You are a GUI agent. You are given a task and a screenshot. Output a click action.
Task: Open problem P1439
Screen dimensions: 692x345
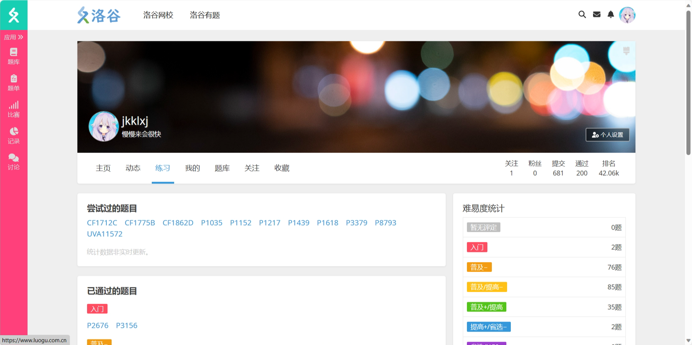pos(299,223)
